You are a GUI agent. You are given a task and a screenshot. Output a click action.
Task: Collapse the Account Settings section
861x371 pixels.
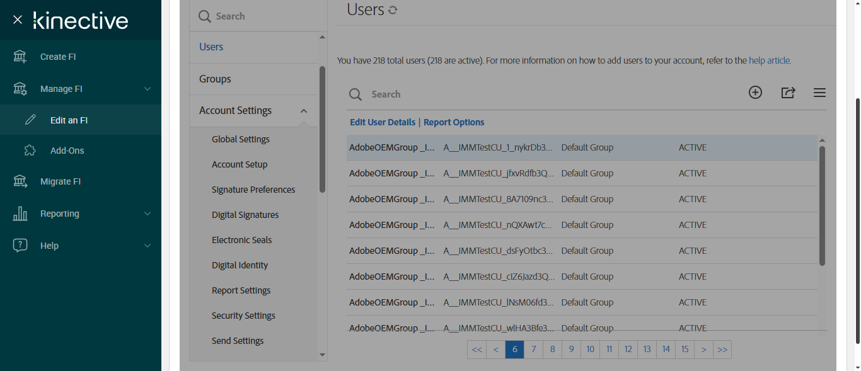tap(304, 111)
